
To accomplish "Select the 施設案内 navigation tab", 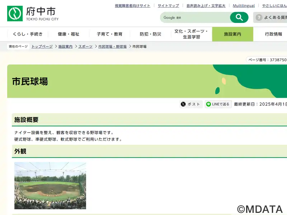I will click(232, 34).
